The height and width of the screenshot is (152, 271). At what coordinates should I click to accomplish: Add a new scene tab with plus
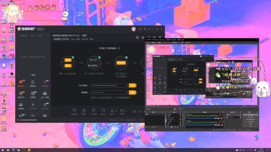coord(48,35)
